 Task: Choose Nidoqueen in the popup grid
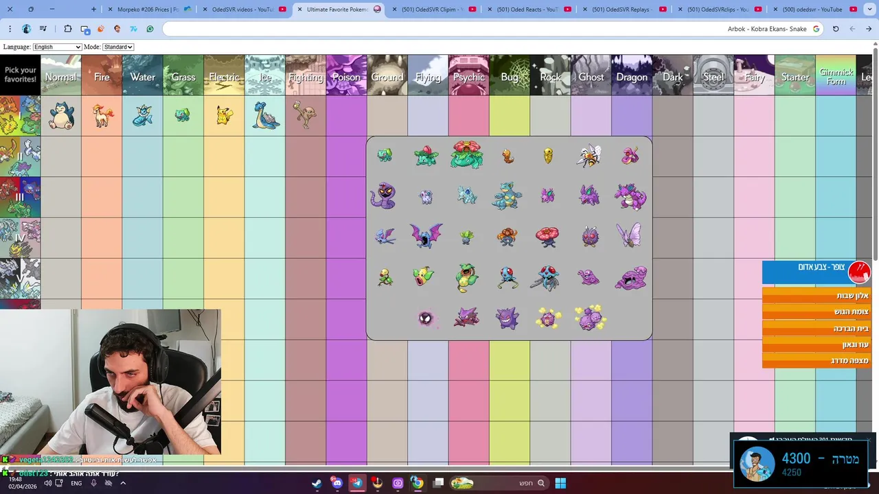pos(507,196)
